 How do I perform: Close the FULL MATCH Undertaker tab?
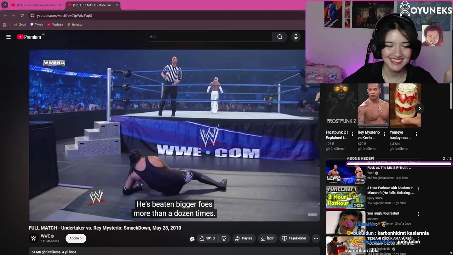[116, 5]
